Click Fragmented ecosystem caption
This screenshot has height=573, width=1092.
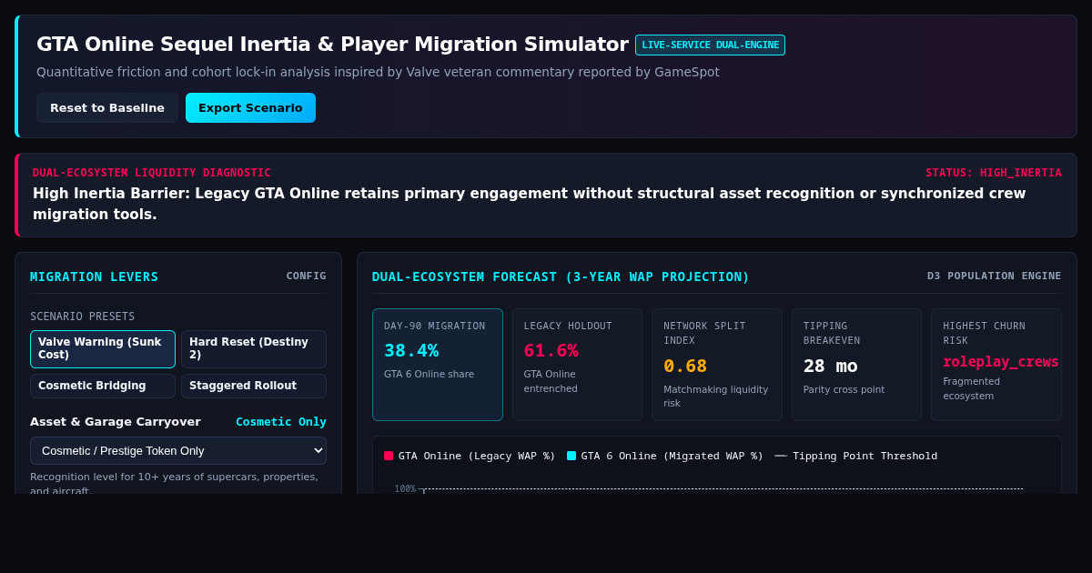[x=972, y=388]
